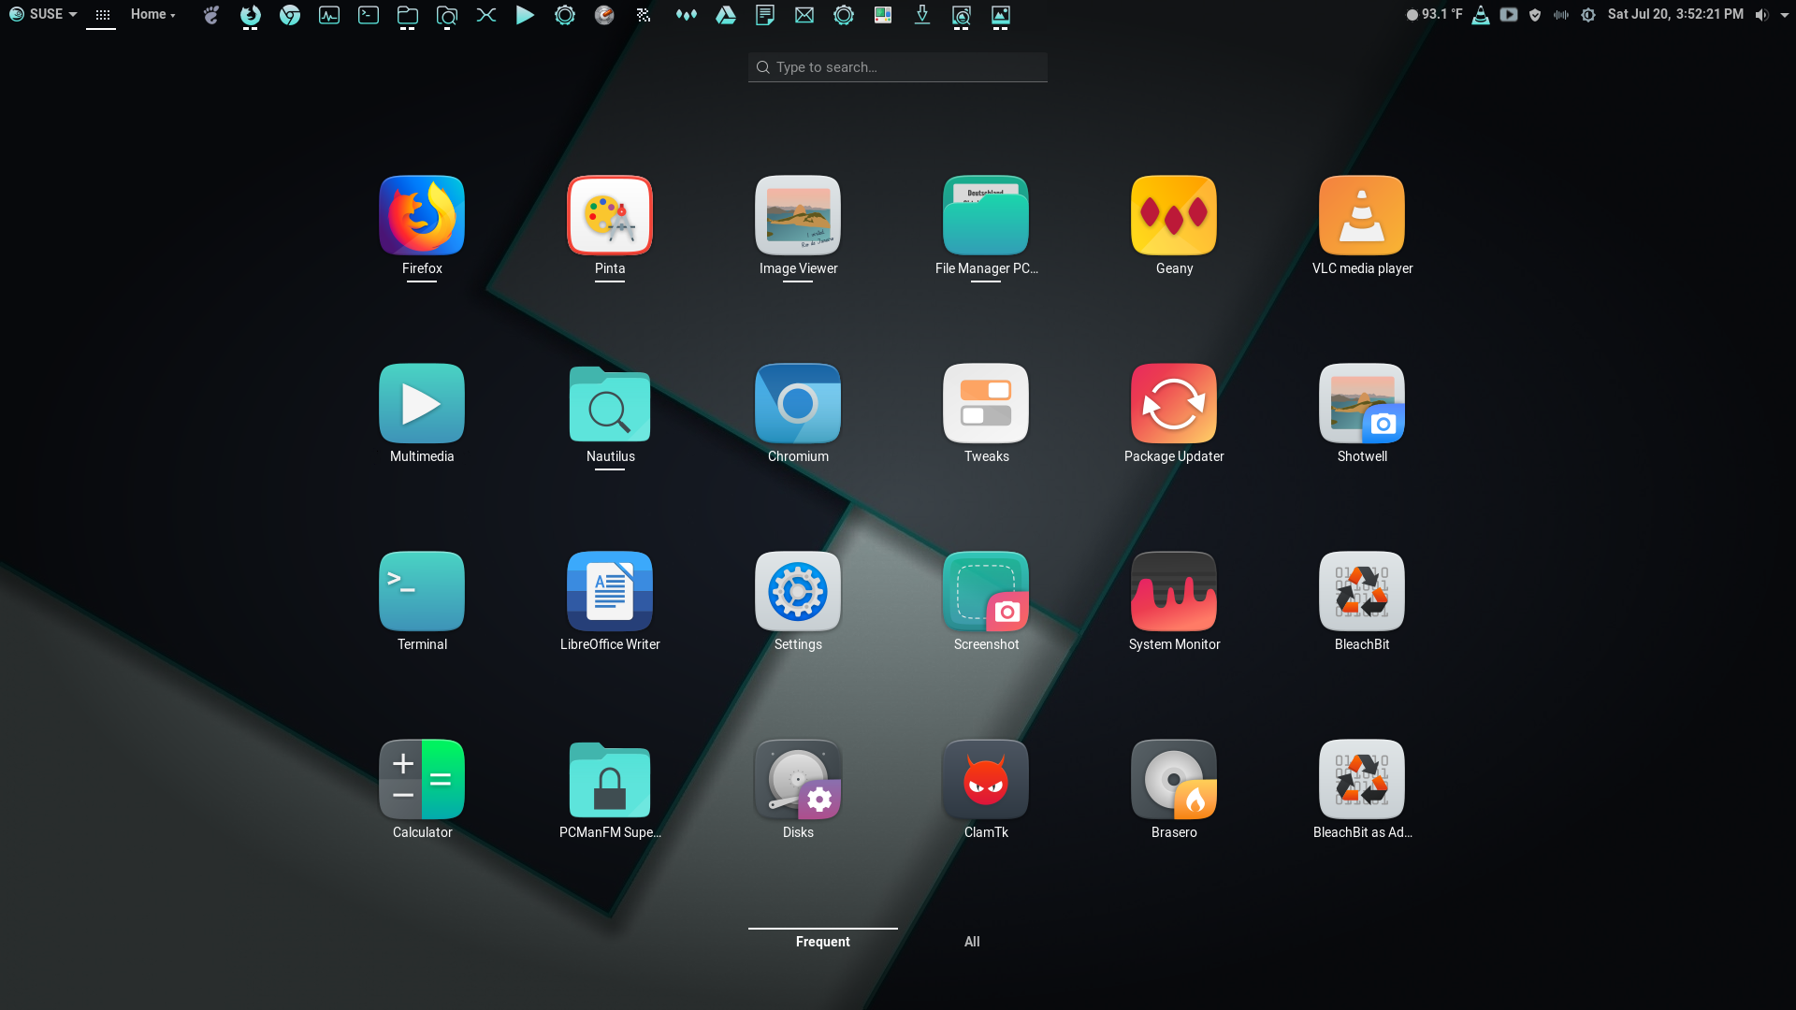Open system monitor shortcut in top bar

click(329, 15)
